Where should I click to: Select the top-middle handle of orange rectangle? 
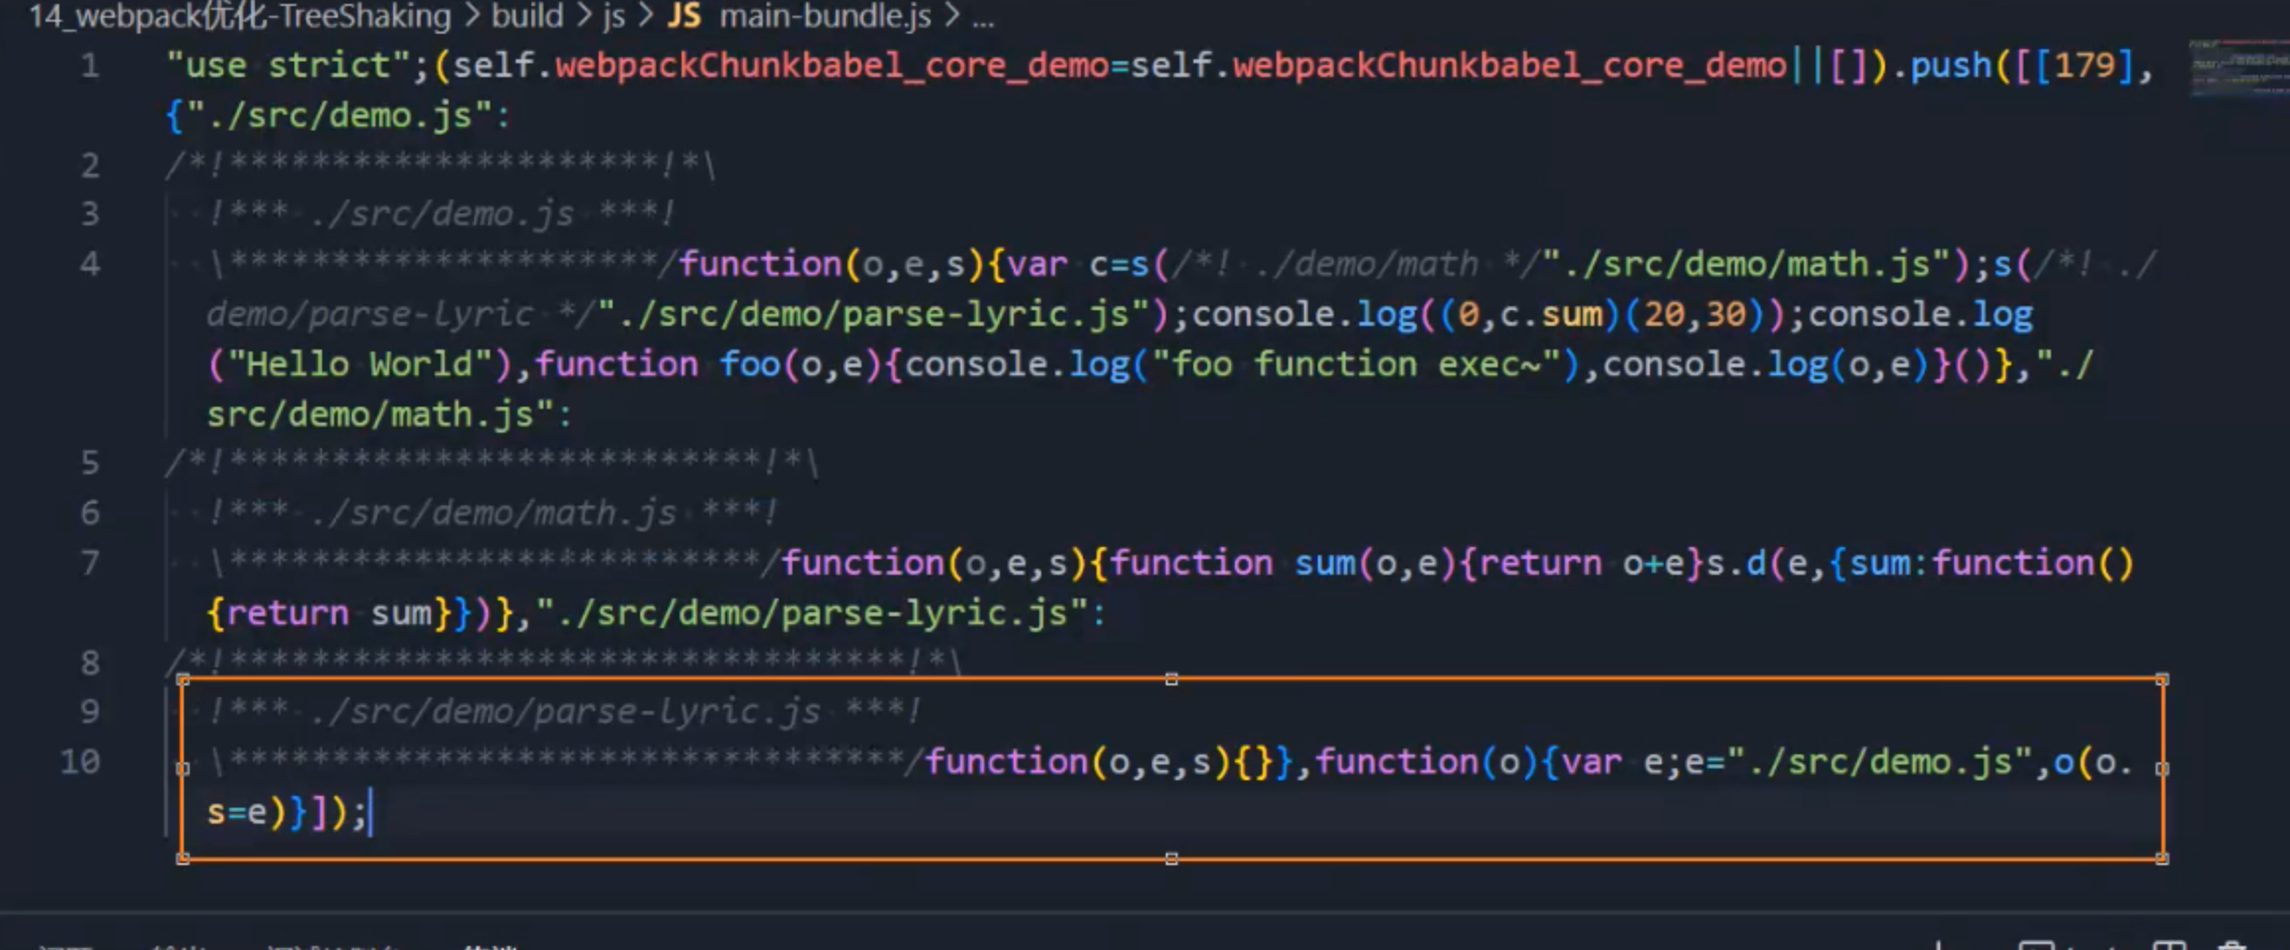(1172, 679)
